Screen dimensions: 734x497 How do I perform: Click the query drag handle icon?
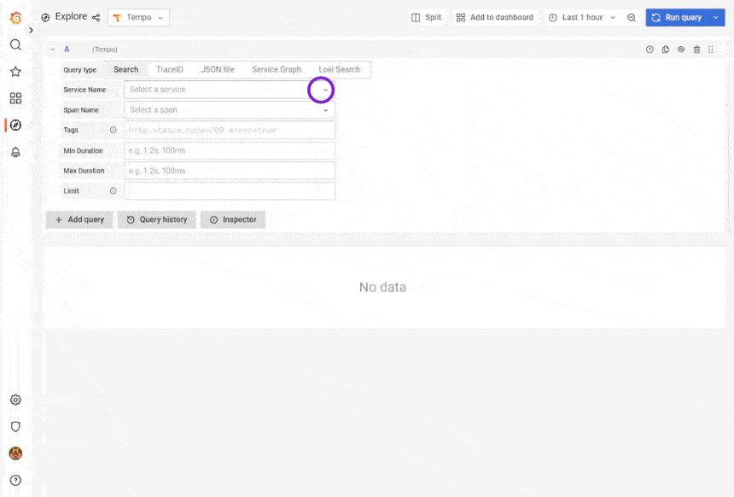click(711, 50)
